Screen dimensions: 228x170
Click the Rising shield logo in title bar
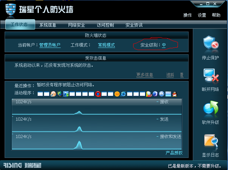(10, 10)
